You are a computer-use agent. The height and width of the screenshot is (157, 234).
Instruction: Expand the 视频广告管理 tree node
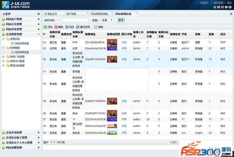click(3, 57)
